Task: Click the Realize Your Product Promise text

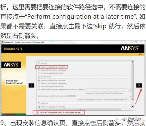Action: point(14,82)
